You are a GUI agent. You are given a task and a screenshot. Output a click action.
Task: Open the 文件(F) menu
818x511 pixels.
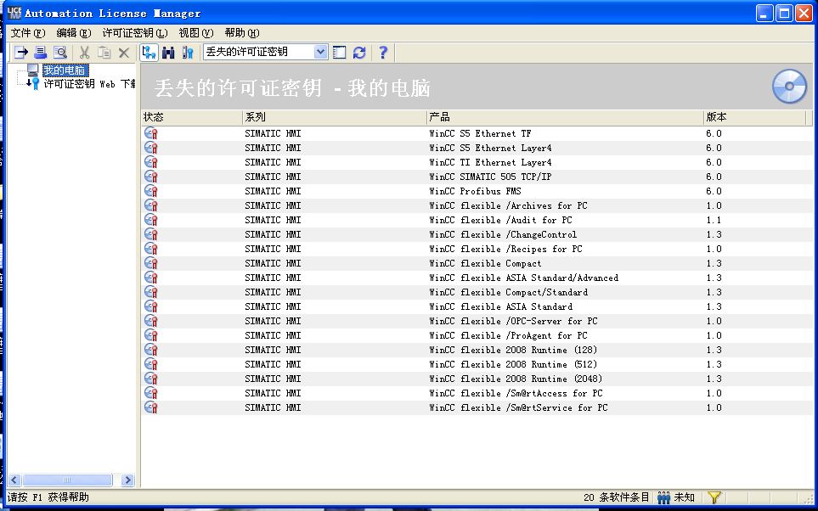coord(28,33)
